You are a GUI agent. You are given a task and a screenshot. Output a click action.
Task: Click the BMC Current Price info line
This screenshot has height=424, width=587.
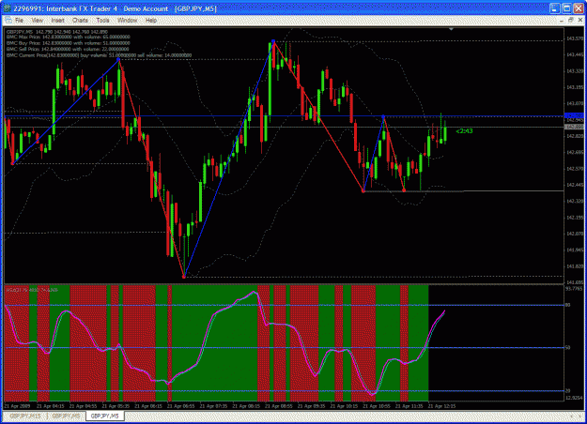click(99, 55)
